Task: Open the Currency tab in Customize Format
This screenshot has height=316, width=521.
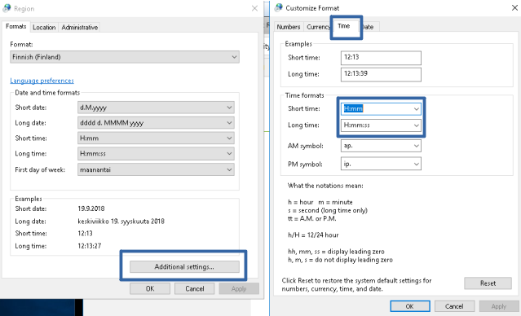Action: coord(318,27)
